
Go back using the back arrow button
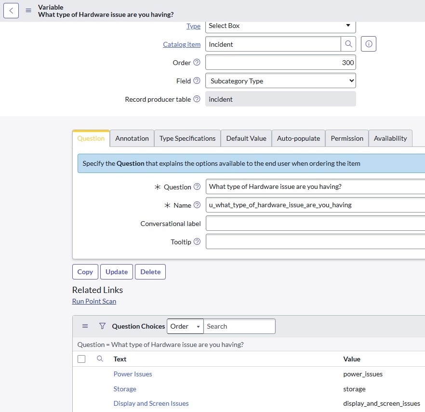coord(11,11)
